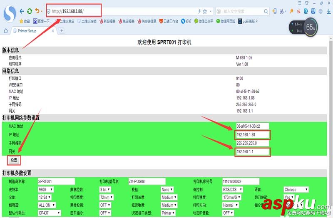Close the Printer Setup tab

[53, 31]
